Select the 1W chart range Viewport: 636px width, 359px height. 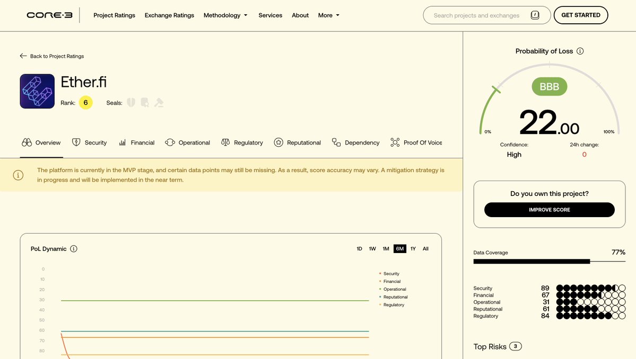372,248
